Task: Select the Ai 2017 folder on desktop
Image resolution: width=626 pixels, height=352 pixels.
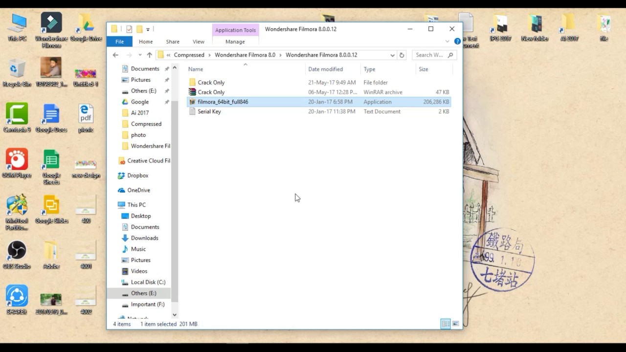Action: click(x=569, y=28)
